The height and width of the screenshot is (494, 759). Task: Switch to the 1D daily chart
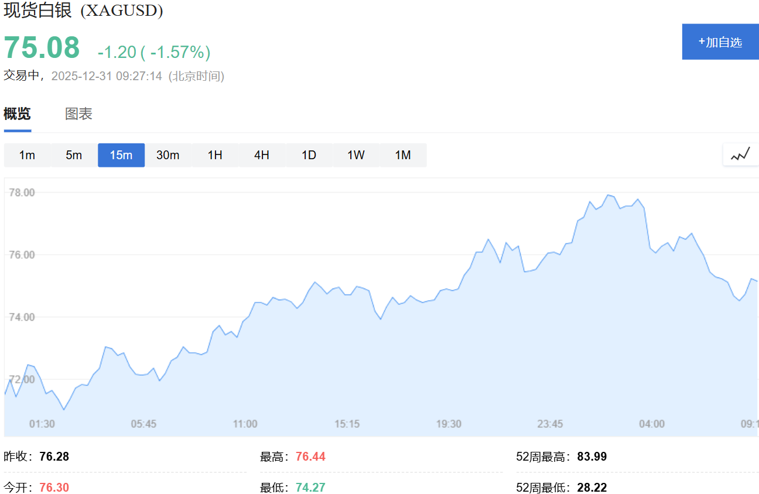click(x=309, y=155)
